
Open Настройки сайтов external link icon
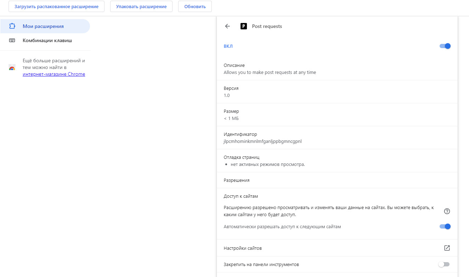point(447,248)
